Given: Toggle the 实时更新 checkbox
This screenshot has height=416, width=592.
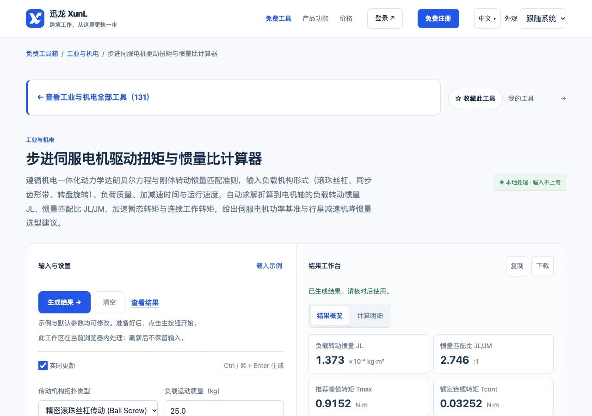Looking at the screenshot, I should tap(43, 366).
